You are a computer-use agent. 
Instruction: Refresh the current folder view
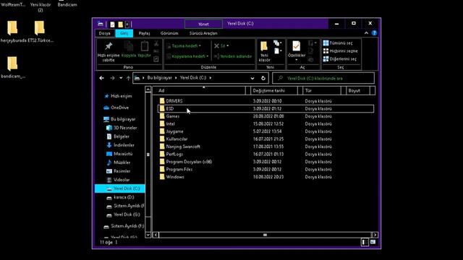click(x=263, y=79)
